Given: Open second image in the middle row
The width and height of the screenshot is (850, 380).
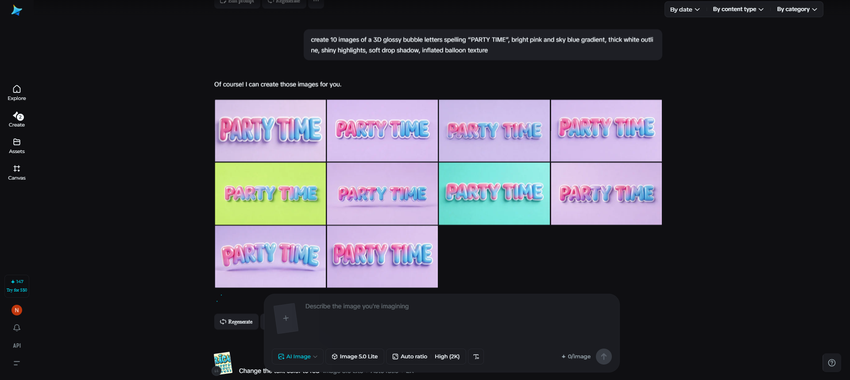Looking at the screenshot, I should 382,194.
